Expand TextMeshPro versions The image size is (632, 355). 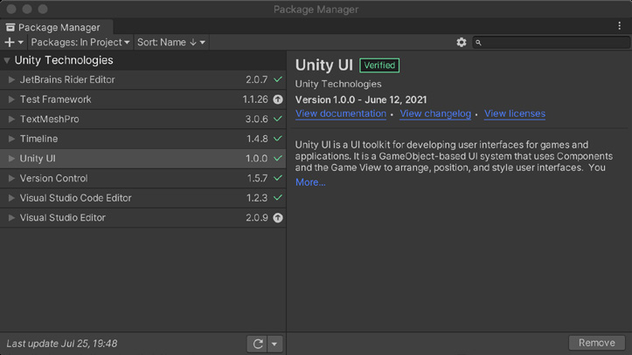coord(11,119)
